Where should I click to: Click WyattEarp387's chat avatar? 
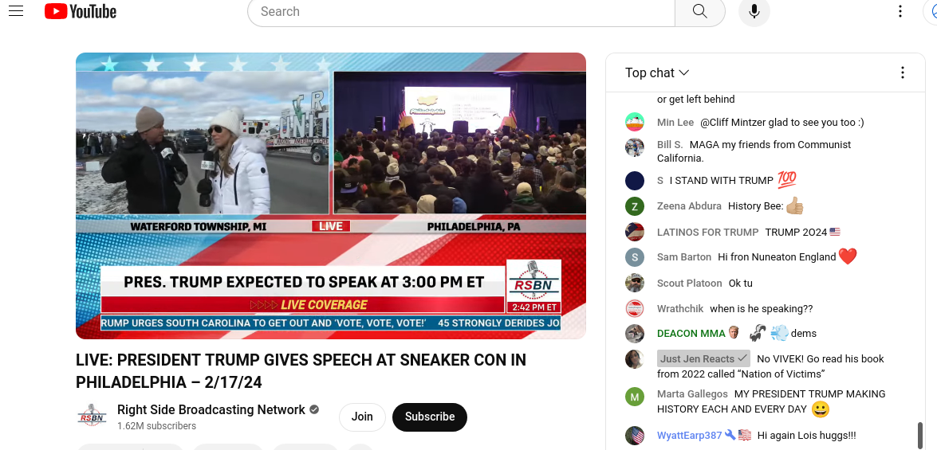[x=635, y=435]
